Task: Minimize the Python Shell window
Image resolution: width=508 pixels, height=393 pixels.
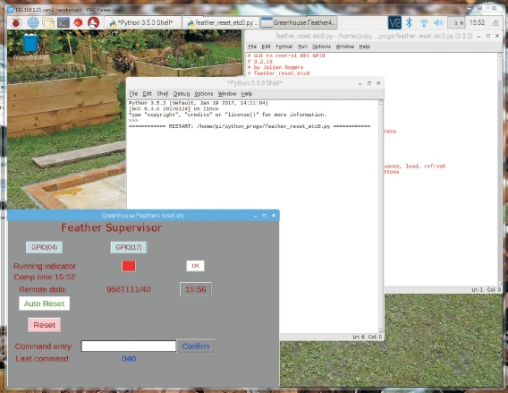Action: point(360,83)
